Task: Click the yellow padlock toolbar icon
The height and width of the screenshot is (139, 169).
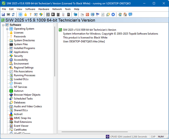Action: pyautogui.click(x=26, y=14)
